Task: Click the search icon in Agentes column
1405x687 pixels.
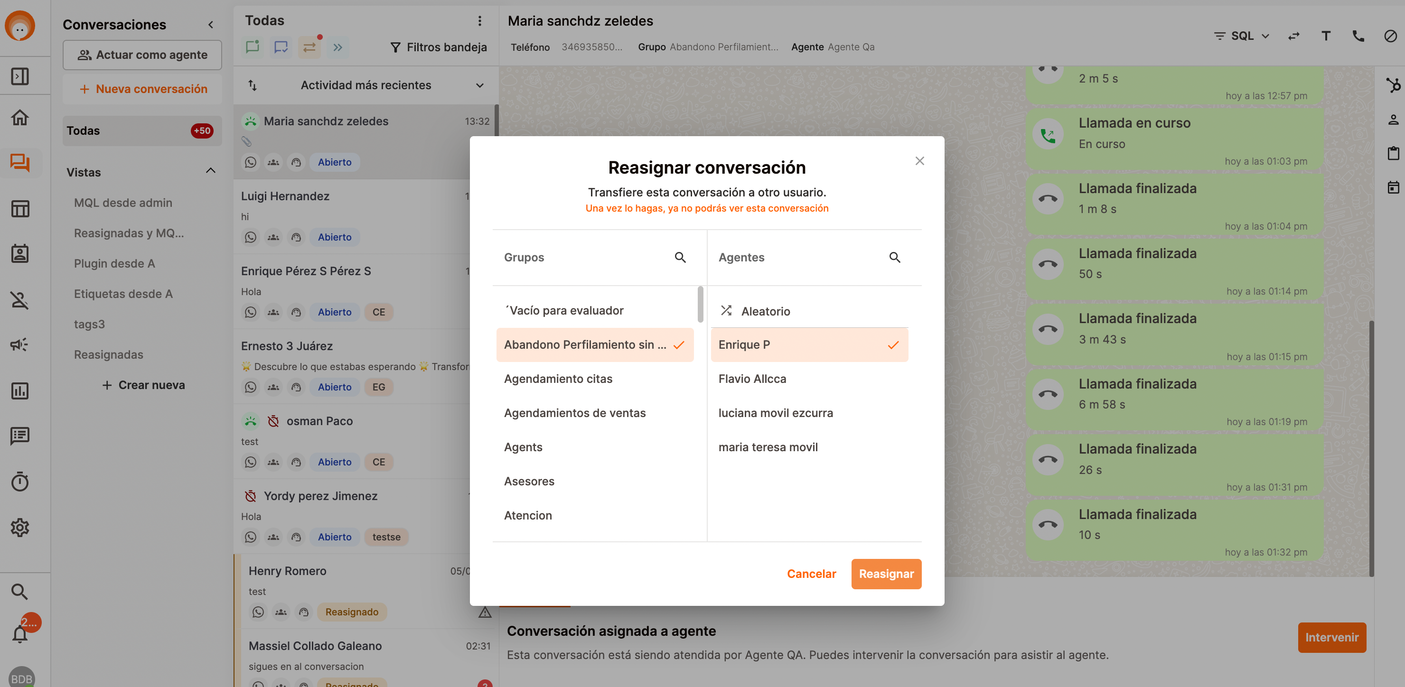Action: 894,257
